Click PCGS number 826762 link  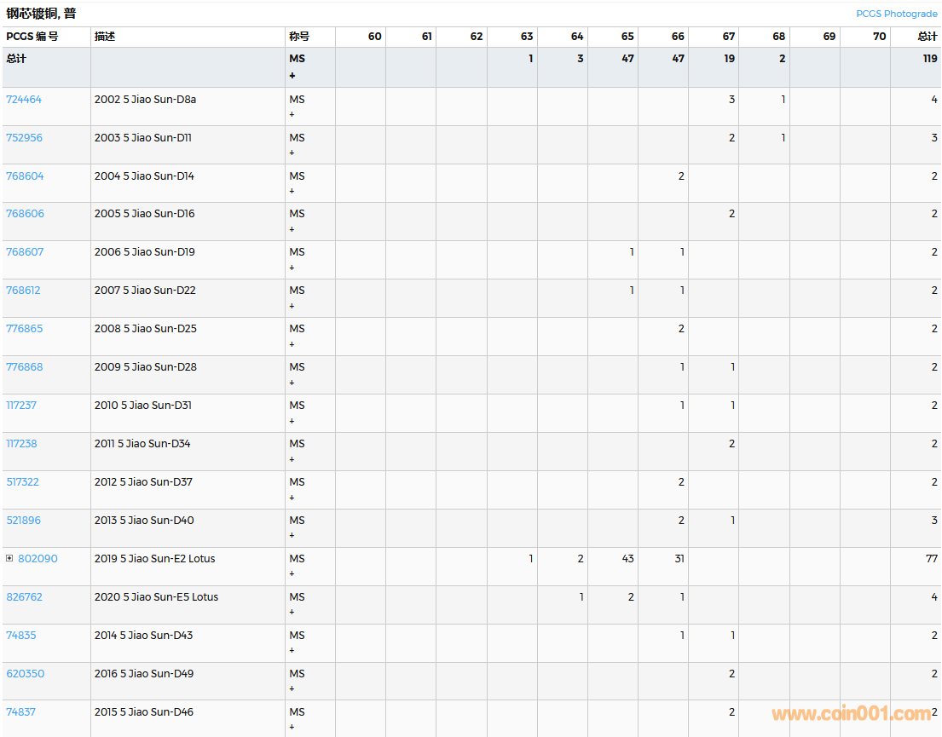pyautogui.click(x=24, y=597)
